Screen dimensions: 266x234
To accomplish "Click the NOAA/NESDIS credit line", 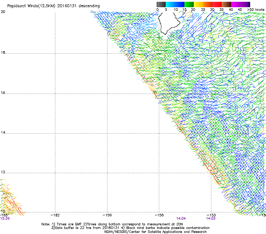I will pos(155,232).
